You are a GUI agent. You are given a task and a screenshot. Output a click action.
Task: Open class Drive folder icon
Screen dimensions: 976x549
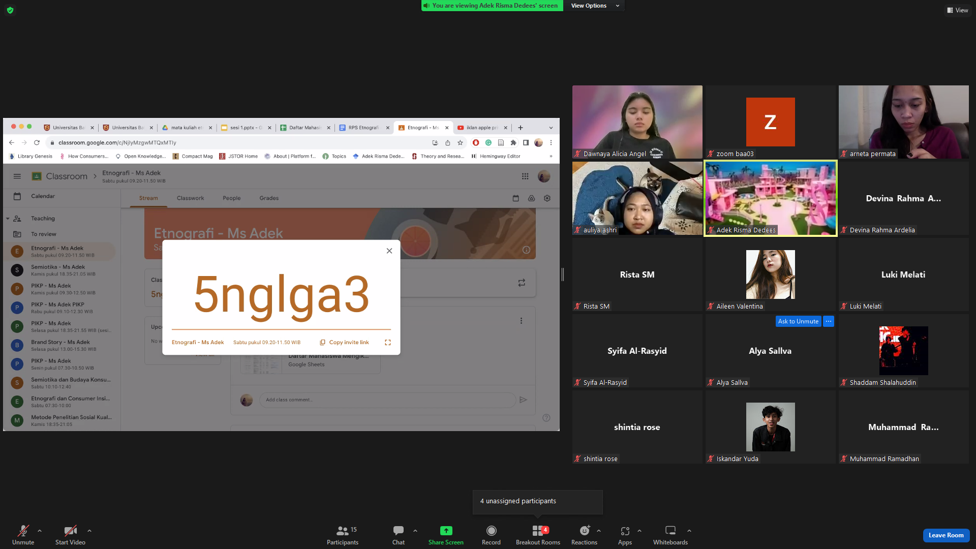coord(531,198)
